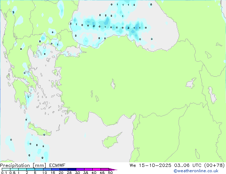The width and height of the screenshot is (226, 174).
Task: Pick the legend swatch between 1 and 2
Action: tap(22, 169)
